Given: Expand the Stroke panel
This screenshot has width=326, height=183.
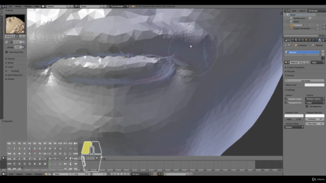Looking at the screenshot, I should coord(10,63).
